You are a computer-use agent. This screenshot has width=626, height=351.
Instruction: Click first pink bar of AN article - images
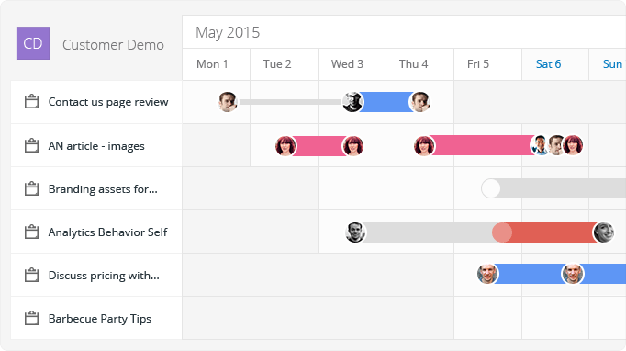click(x=319, y=145)
